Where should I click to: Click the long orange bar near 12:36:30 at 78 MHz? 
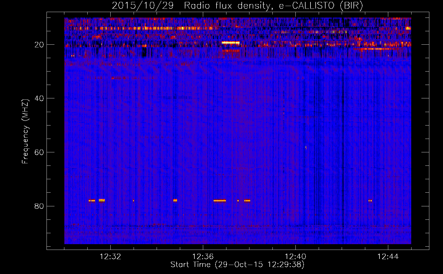click(x=220, y=201)
